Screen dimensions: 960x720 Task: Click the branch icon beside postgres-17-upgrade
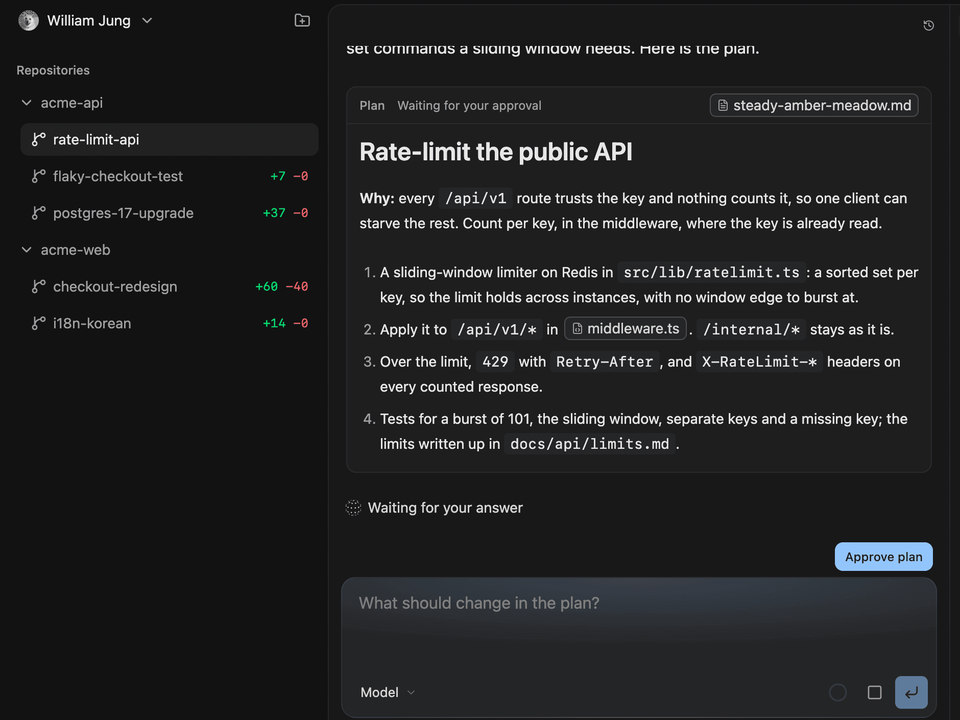coord(39,213)
